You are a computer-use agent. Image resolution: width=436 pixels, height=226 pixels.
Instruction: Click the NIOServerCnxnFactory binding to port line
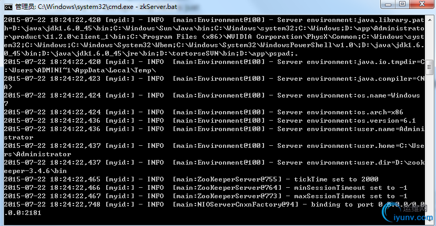(x=214, y=205)
